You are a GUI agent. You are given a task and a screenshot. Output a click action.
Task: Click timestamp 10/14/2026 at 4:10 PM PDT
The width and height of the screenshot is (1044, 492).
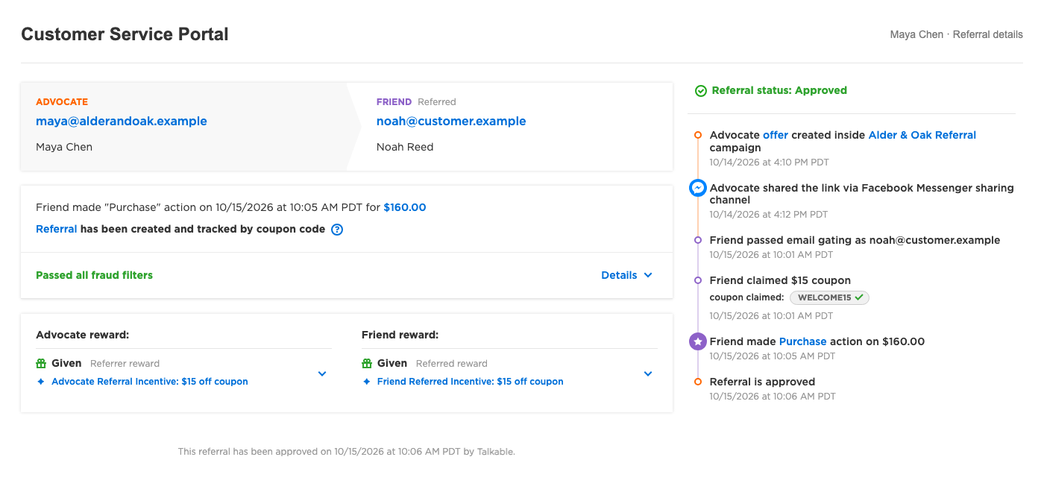769,163
